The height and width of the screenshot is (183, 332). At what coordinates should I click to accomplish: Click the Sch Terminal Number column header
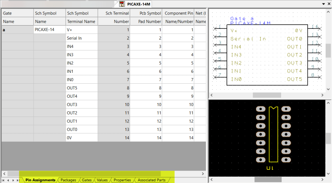pyautogui.click(x=114, y=21)
